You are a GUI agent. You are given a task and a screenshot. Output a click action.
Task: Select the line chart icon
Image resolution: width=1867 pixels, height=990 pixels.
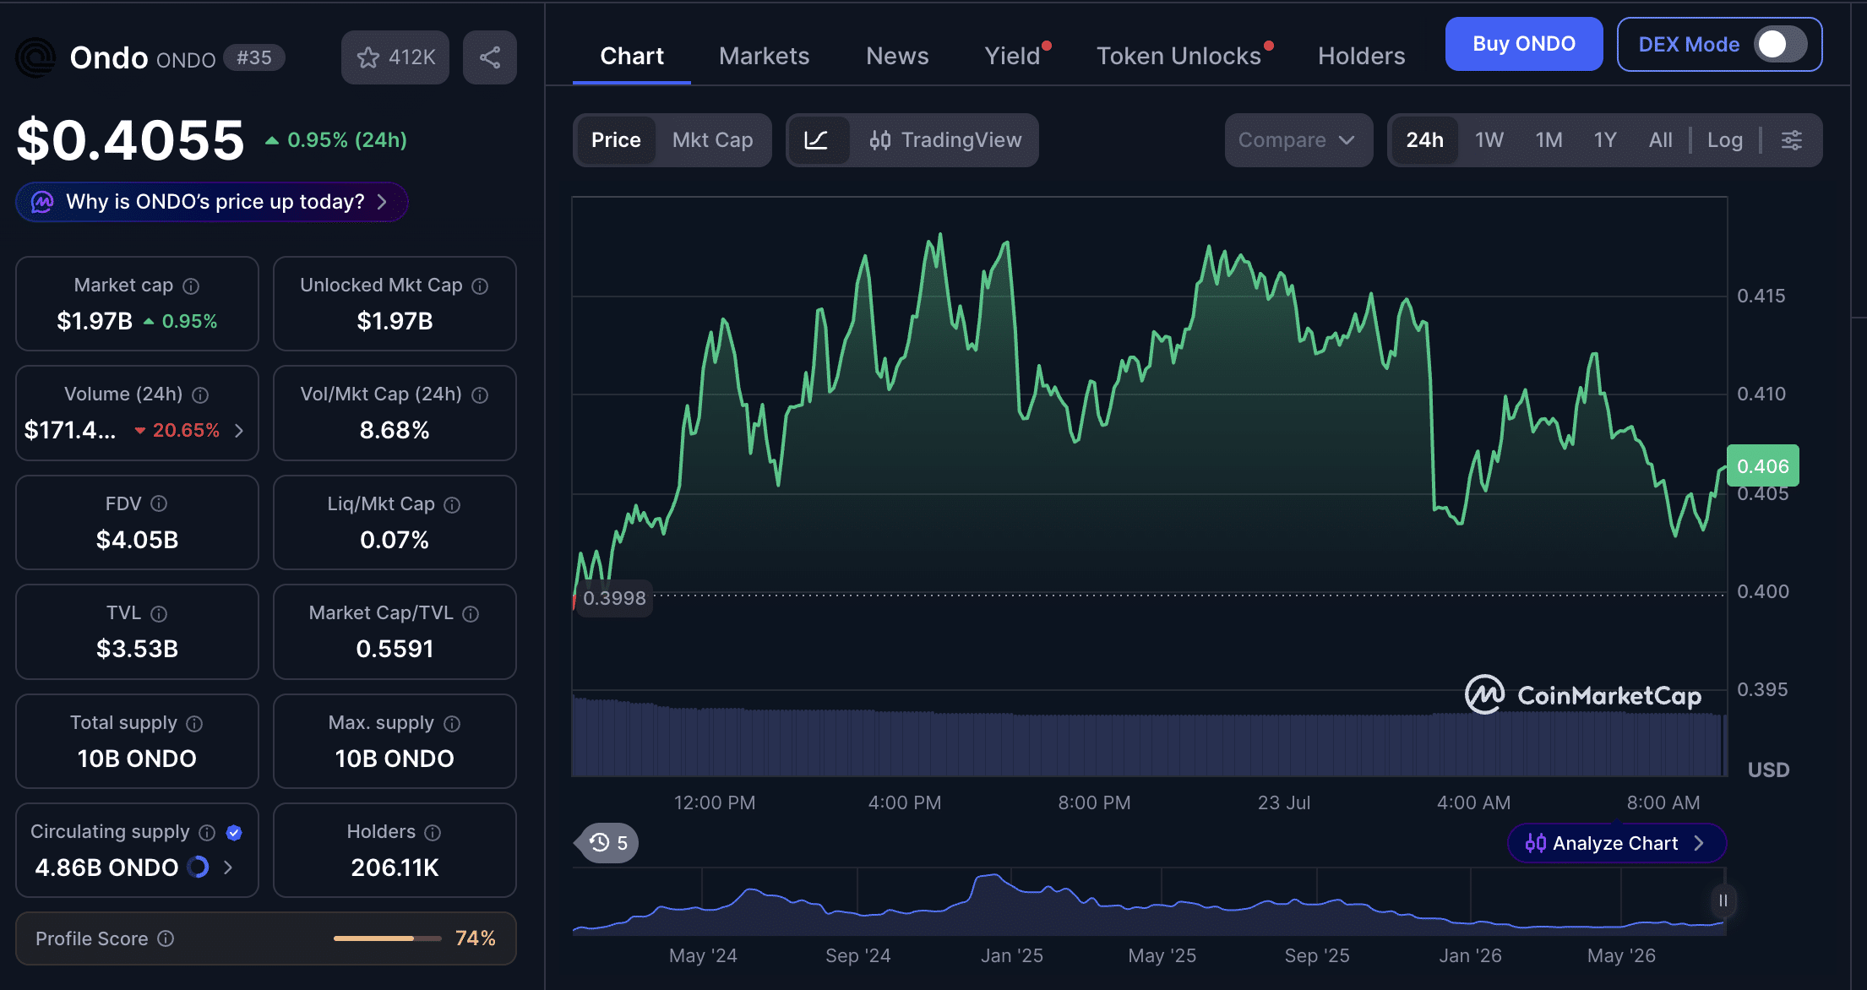(x=816, y=140)
